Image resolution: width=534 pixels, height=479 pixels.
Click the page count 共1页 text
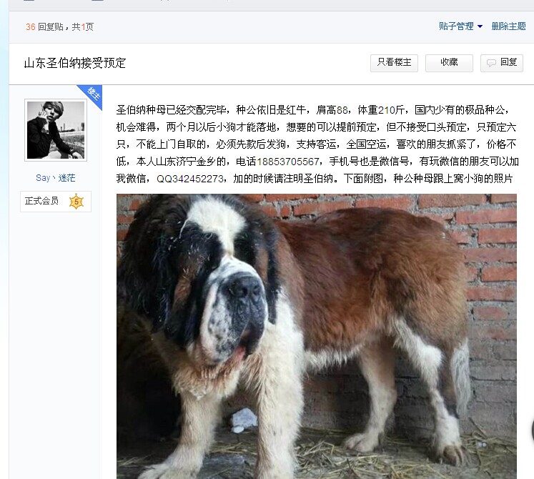click(x=82, y=27)
